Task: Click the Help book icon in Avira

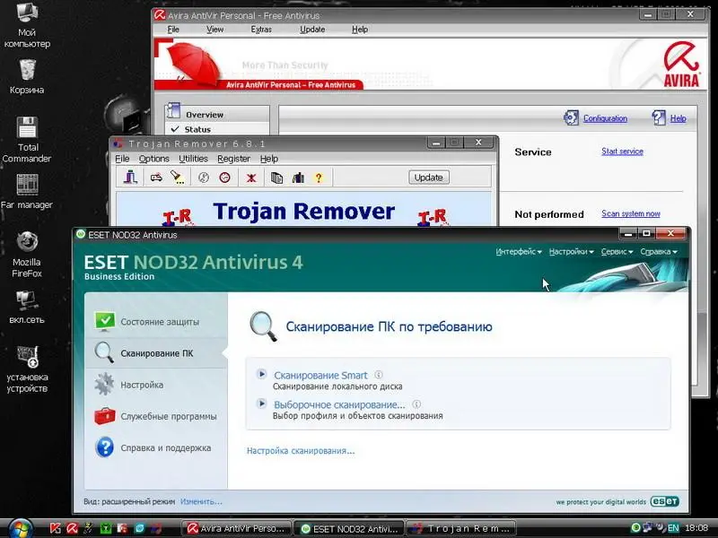Action: coord(659,117)
